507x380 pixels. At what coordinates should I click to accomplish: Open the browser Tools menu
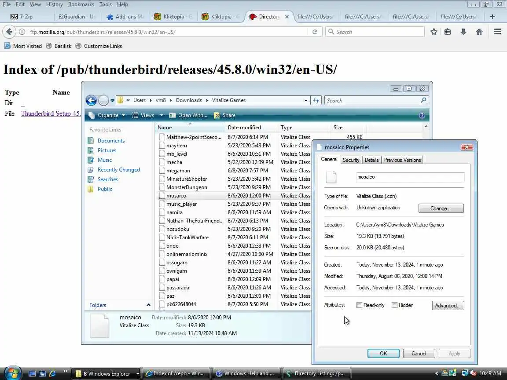tap(106, 4)
